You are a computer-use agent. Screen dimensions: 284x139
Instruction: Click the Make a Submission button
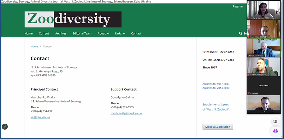coord(218,127)
